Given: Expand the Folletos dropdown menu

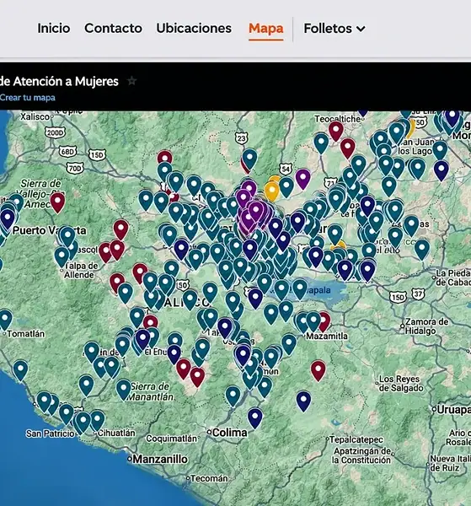Looking at the screenshot, I should pos(335,29).
